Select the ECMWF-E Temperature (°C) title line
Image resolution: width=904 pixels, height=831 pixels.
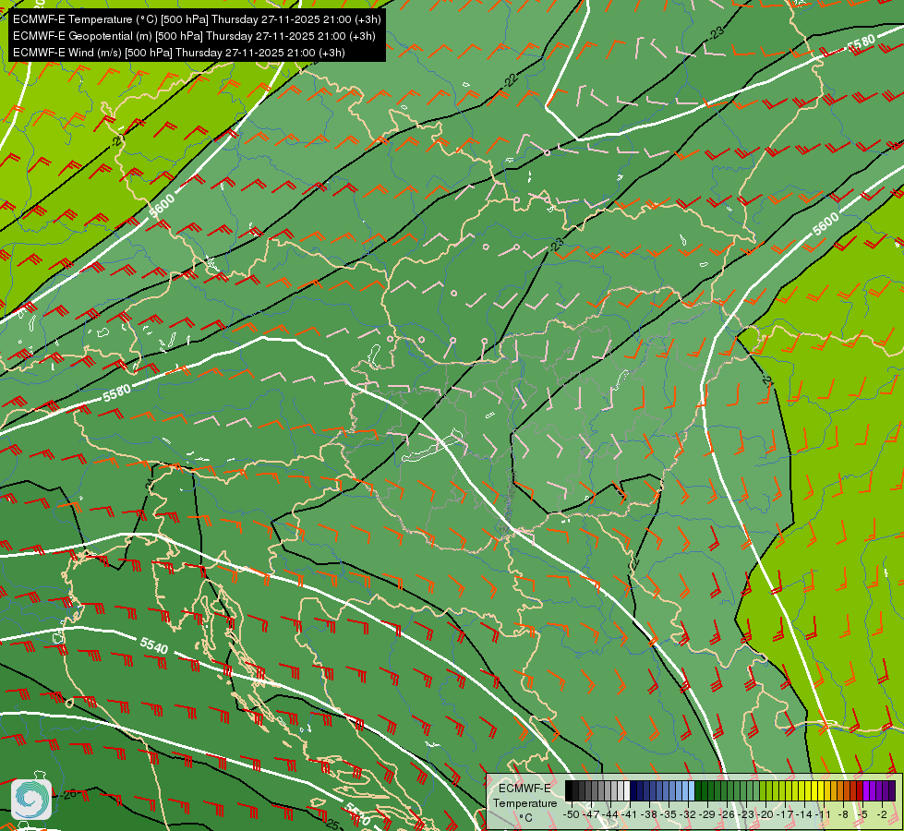tap(198, 19)
